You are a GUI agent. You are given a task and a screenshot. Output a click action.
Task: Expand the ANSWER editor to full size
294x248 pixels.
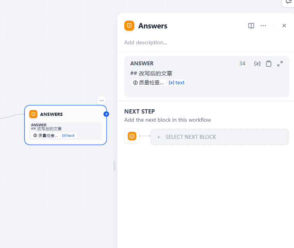(x=280, y=64)
